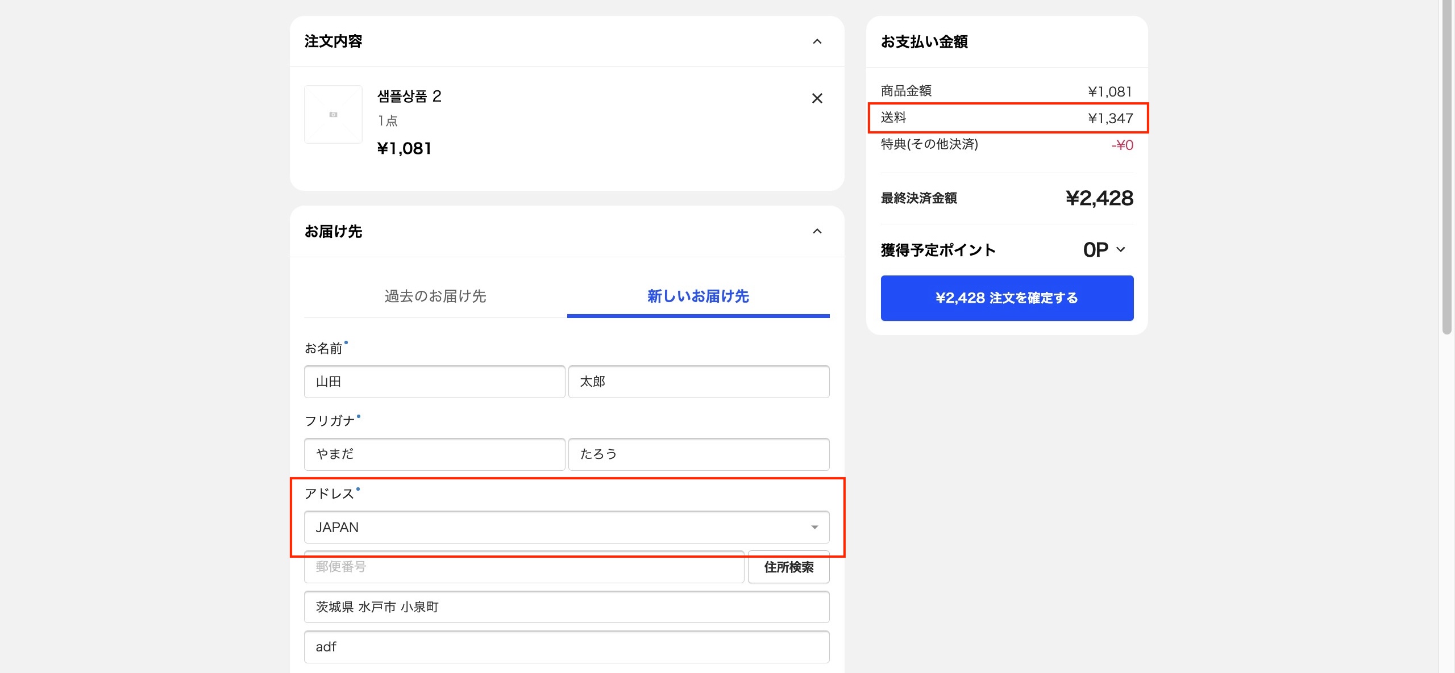The width and height of the screenshot is (1455, 673).
Task: Click the お名前 field label
Action: pyautogui.click(x=323, y=348)
